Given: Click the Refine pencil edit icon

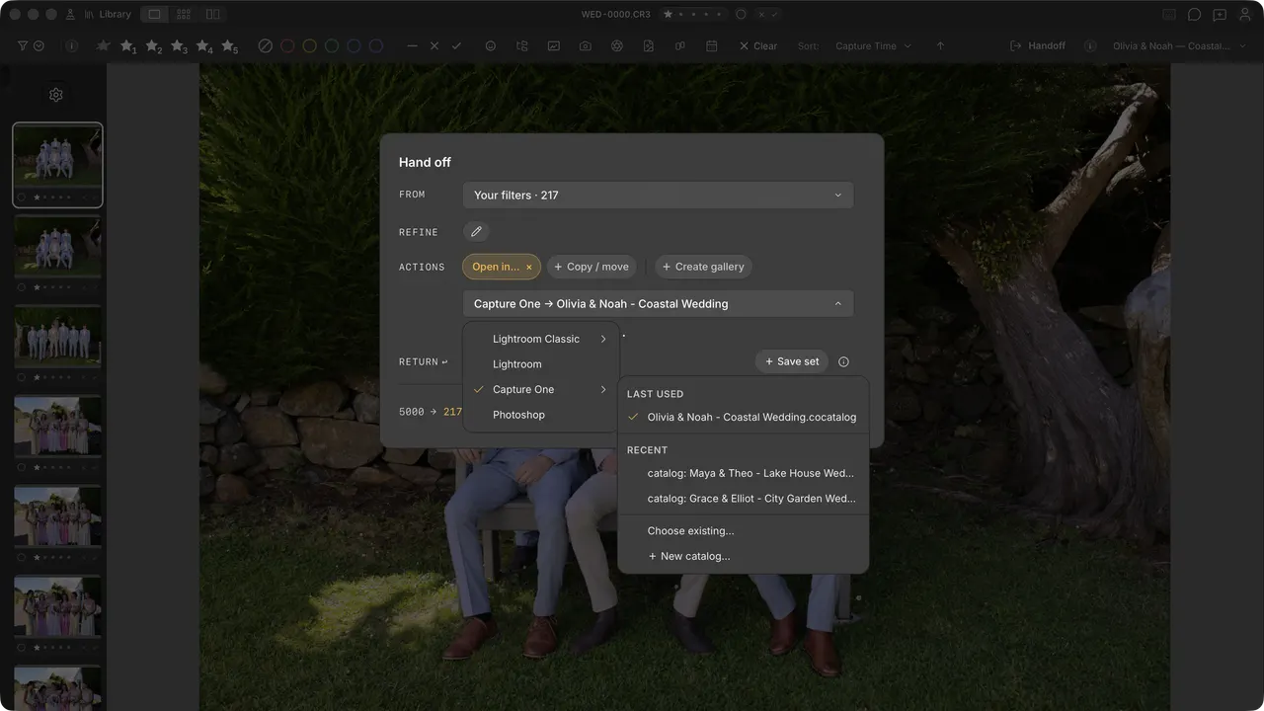Looking at the screenshot, I should point(476,232).
